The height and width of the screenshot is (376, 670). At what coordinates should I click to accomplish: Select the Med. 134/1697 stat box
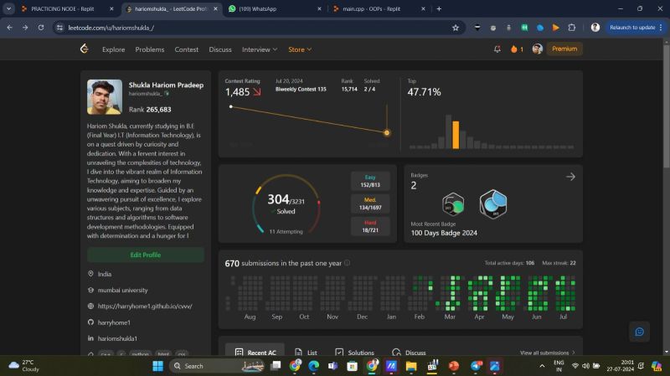point(370,203)
